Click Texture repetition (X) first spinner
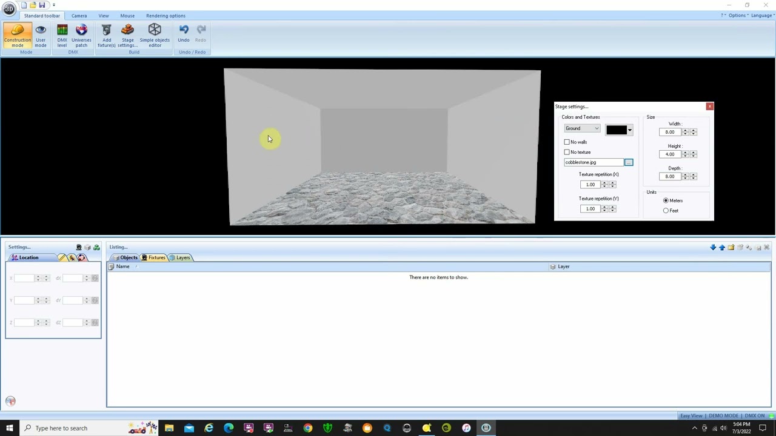The image size is (776, 436). click(x=604, y=185)
